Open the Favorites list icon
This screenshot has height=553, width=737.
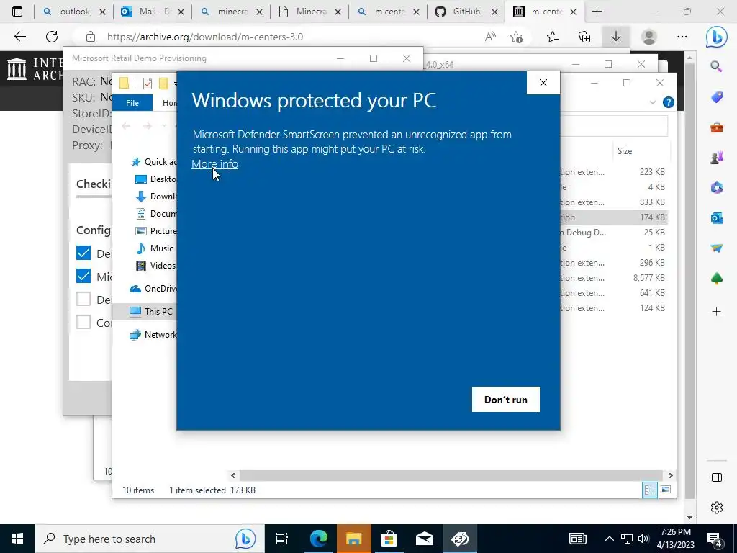point(553,37)
